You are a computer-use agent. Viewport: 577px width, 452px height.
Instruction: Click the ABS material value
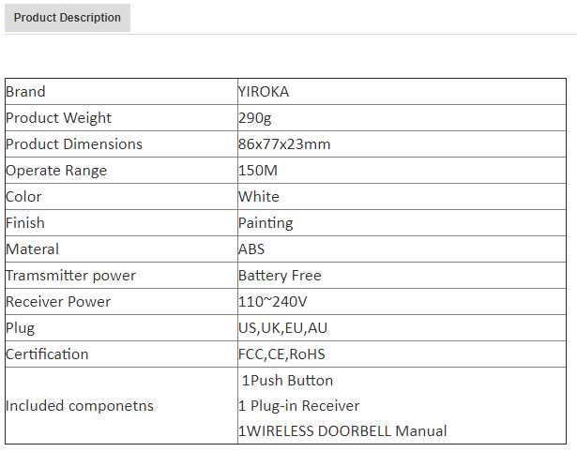point(251,249)
